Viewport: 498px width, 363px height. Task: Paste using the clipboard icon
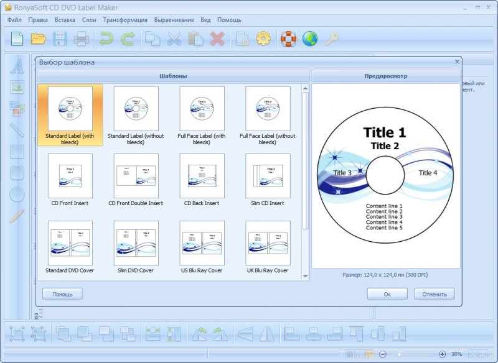[195, 39]
